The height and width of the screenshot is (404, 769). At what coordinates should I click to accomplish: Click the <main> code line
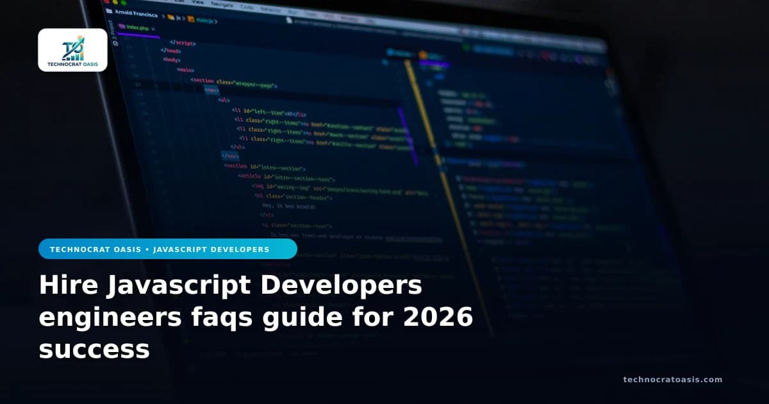coord(186,70)
